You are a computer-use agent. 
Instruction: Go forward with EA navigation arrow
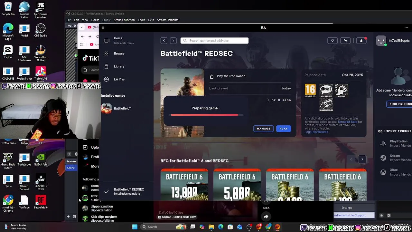pos(173,41)
